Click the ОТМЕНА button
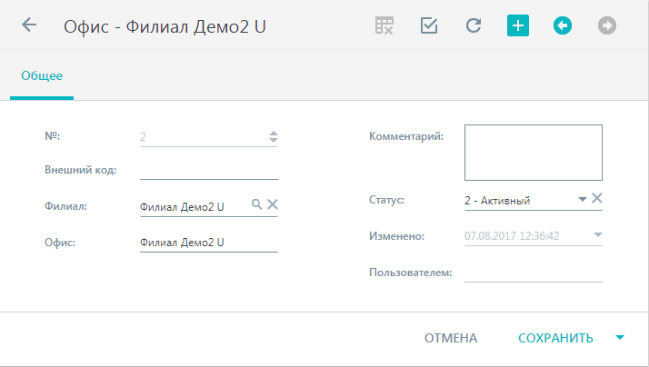Screen dimensions: 649x367 coord(451,338)
